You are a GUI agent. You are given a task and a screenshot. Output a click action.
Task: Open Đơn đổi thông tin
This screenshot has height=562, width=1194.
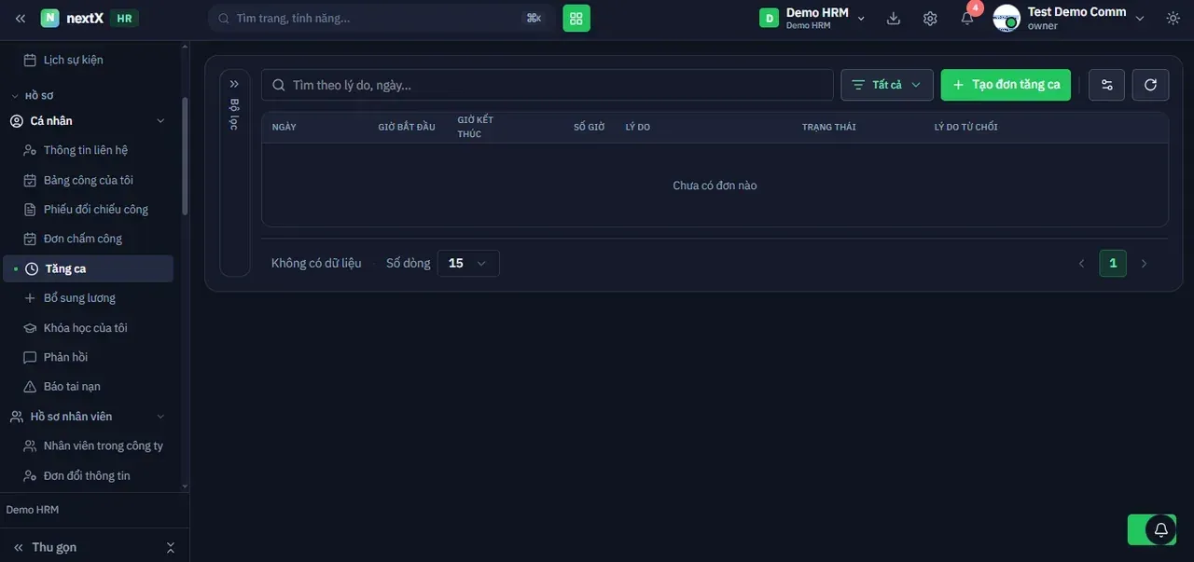point(88,476)
